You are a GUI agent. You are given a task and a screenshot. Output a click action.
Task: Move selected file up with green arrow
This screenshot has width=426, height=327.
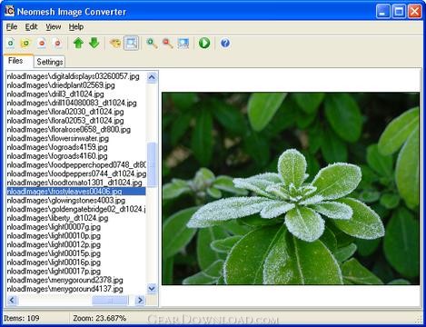click(x=78, y=44)
